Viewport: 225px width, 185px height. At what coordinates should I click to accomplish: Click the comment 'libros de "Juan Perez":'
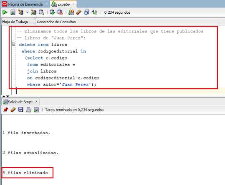click(51, 38)
